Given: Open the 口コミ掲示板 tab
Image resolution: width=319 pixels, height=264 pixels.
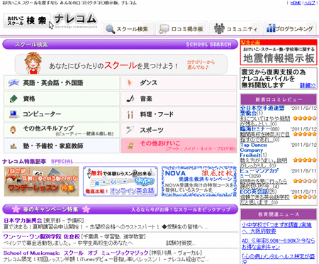Looking at the screenshot, I should [181, 29].
